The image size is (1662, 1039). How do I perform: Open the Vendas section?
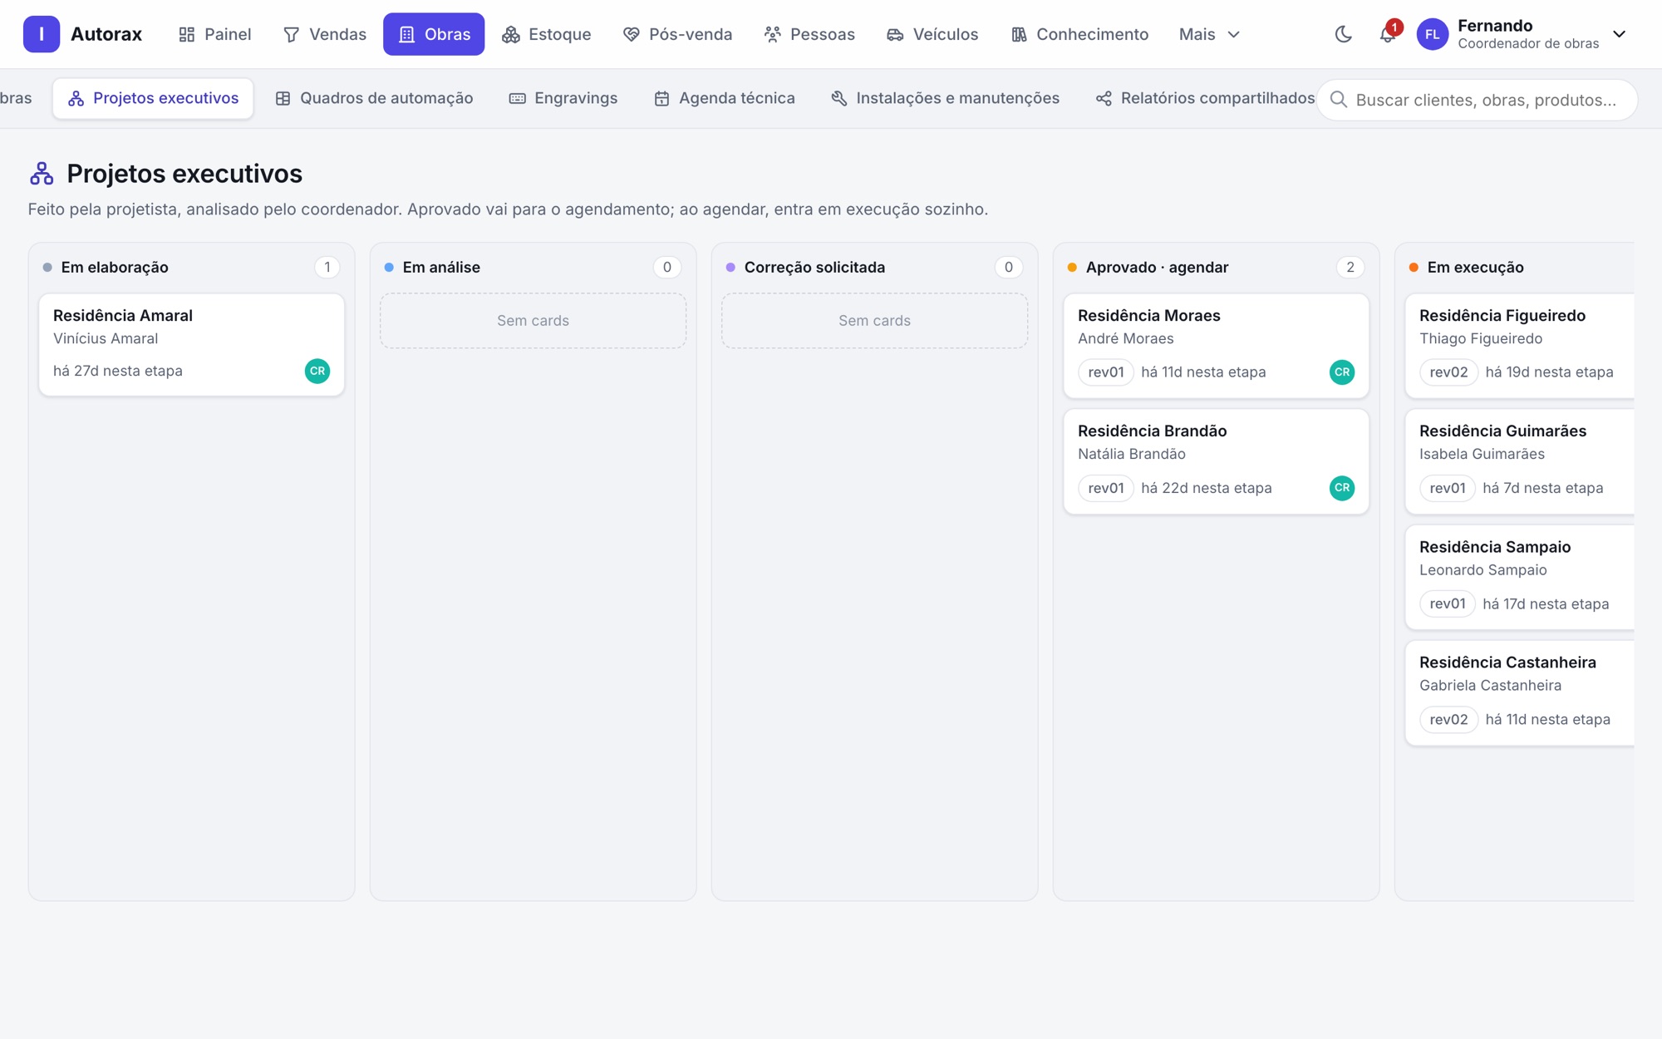[325, 34]
